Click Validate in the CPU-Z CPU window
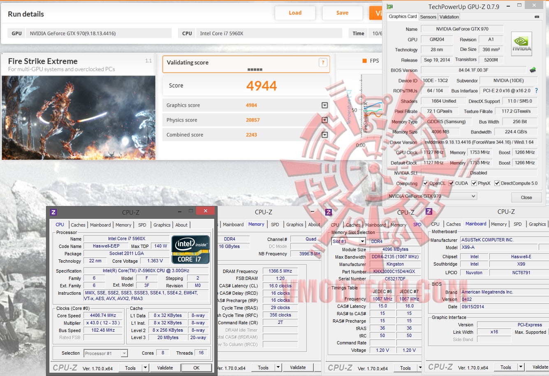 coord(165,368)
